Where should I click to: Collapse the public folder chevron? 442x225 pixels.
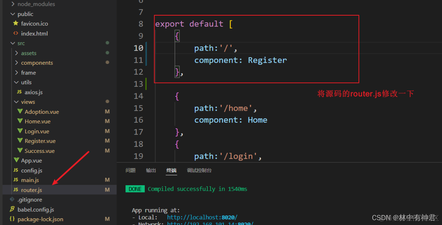click(13, 14)
